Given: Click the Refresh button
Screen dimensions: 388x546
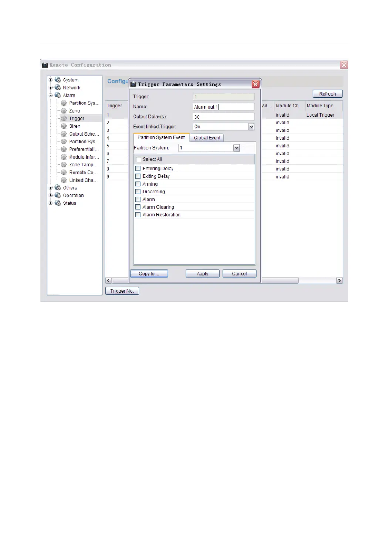Looking at the screenshot, I should point(328,94).
